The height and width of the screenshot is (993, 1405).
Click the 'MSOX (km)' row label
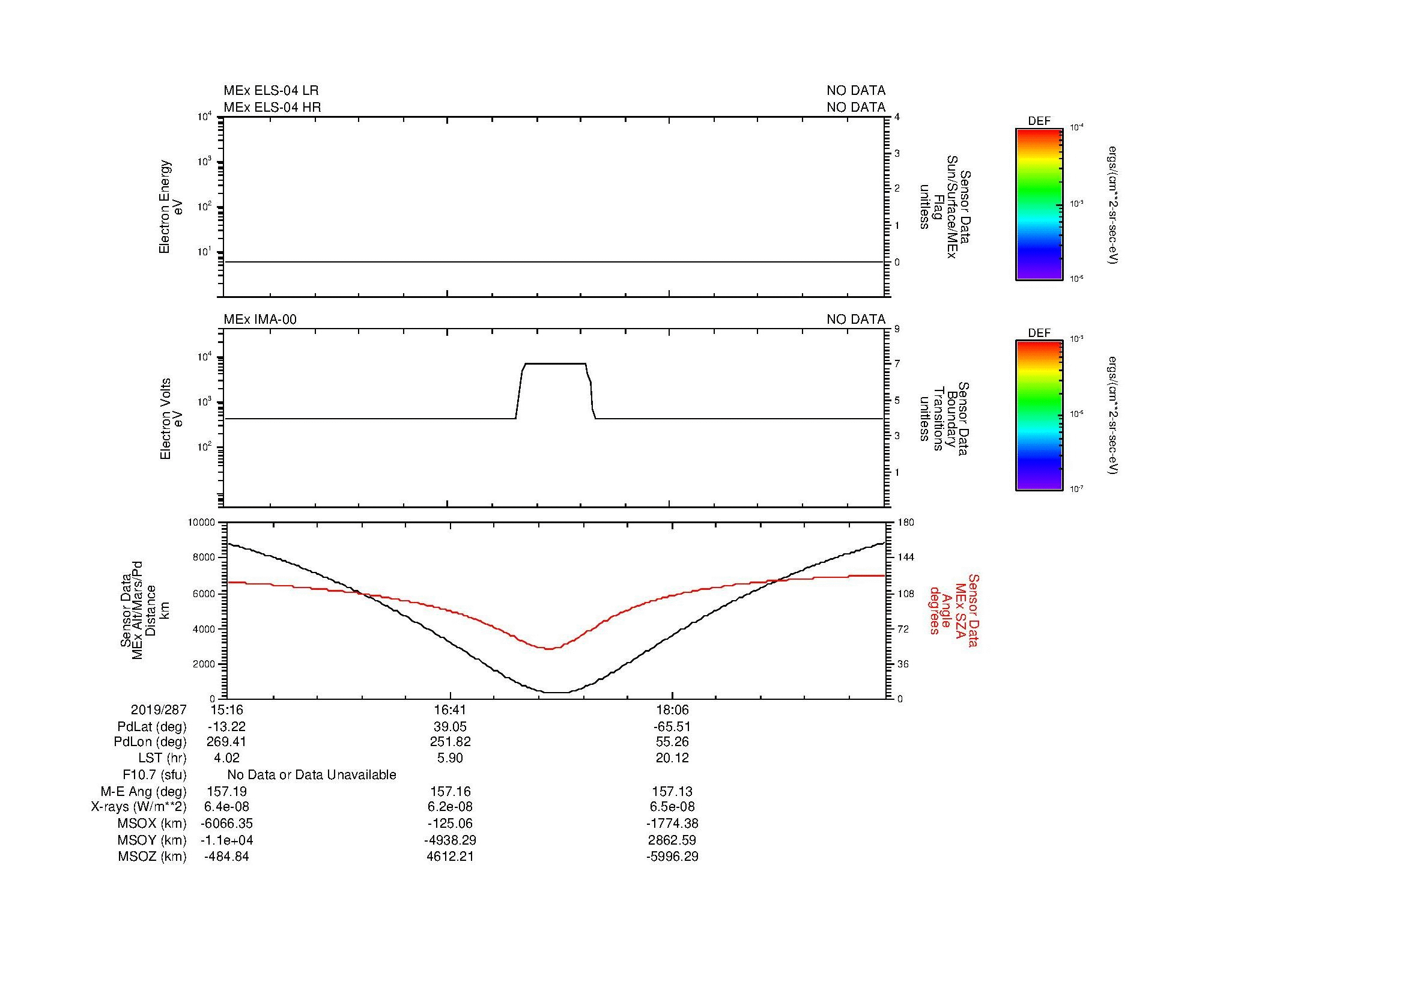click(x=153, y=824)
